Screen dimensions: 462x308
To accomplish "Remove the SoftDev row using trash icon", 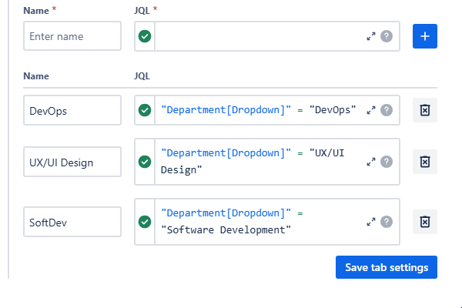I will point(424,222).
